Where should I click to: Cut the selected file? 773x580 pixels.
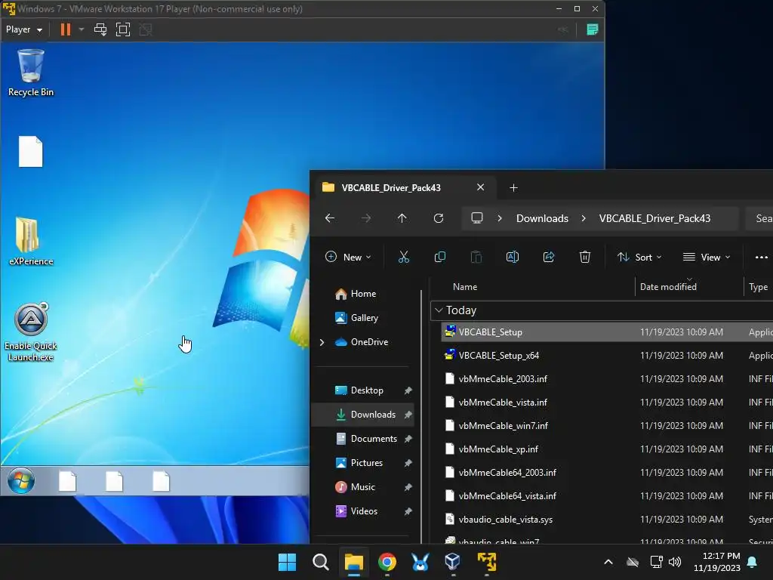pyautogui.click(x=404, y=257)
